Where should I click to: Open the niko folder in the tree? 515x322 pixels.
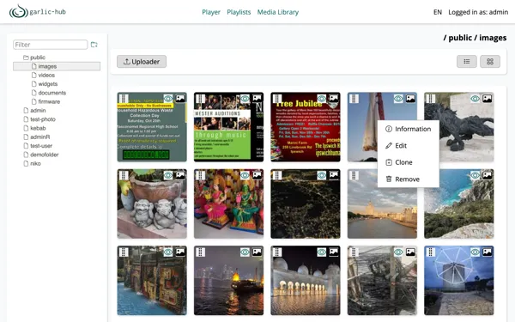pyautogui.click(x=33, y=164)
